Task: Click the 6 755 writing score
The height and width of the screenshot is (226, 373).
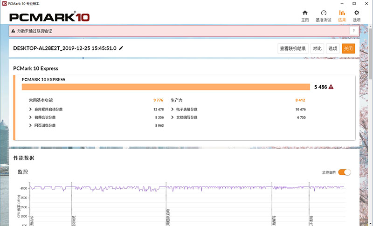Action: 301,117
